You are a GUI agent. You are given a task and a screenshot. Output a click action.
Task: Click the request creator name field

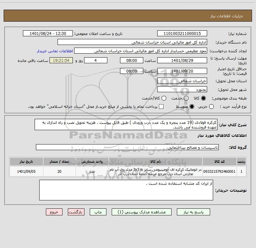pyautogui.click(x=141, y=51)
